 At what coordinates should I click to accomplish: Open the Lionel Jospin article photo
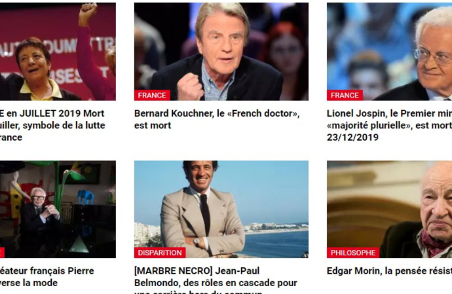(x=390, y=52)
